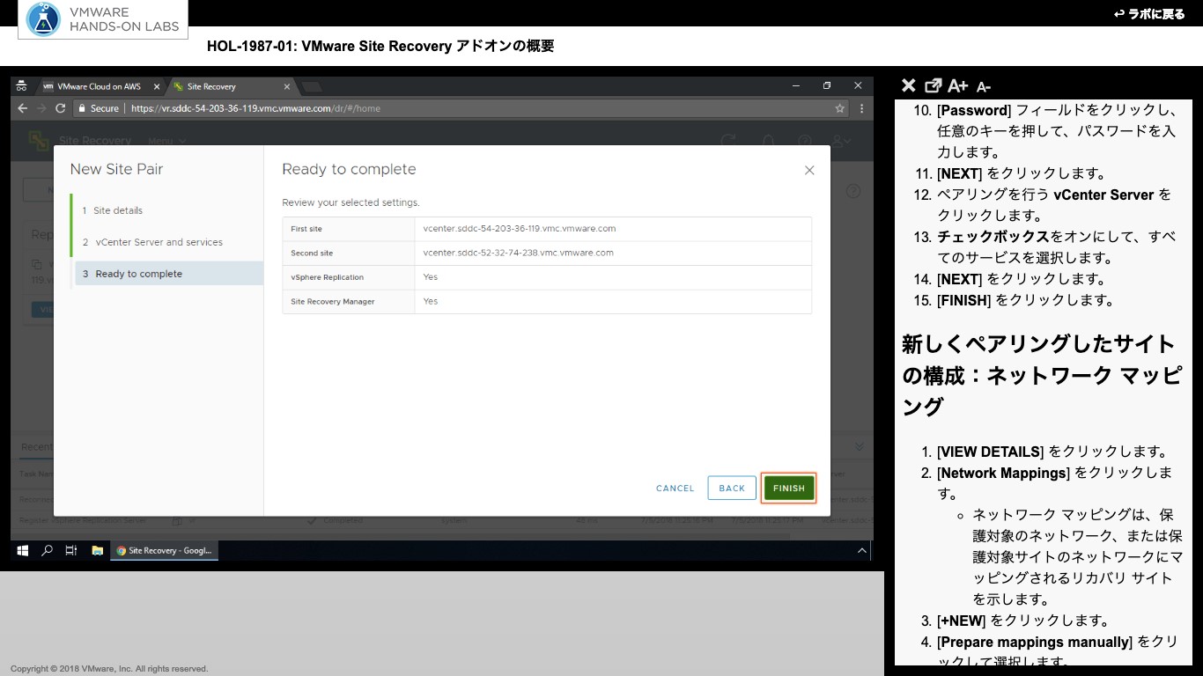The width and height of the screenshot is (1203, 676).
Task: Open a new browser tab
Action: [311, 86]
